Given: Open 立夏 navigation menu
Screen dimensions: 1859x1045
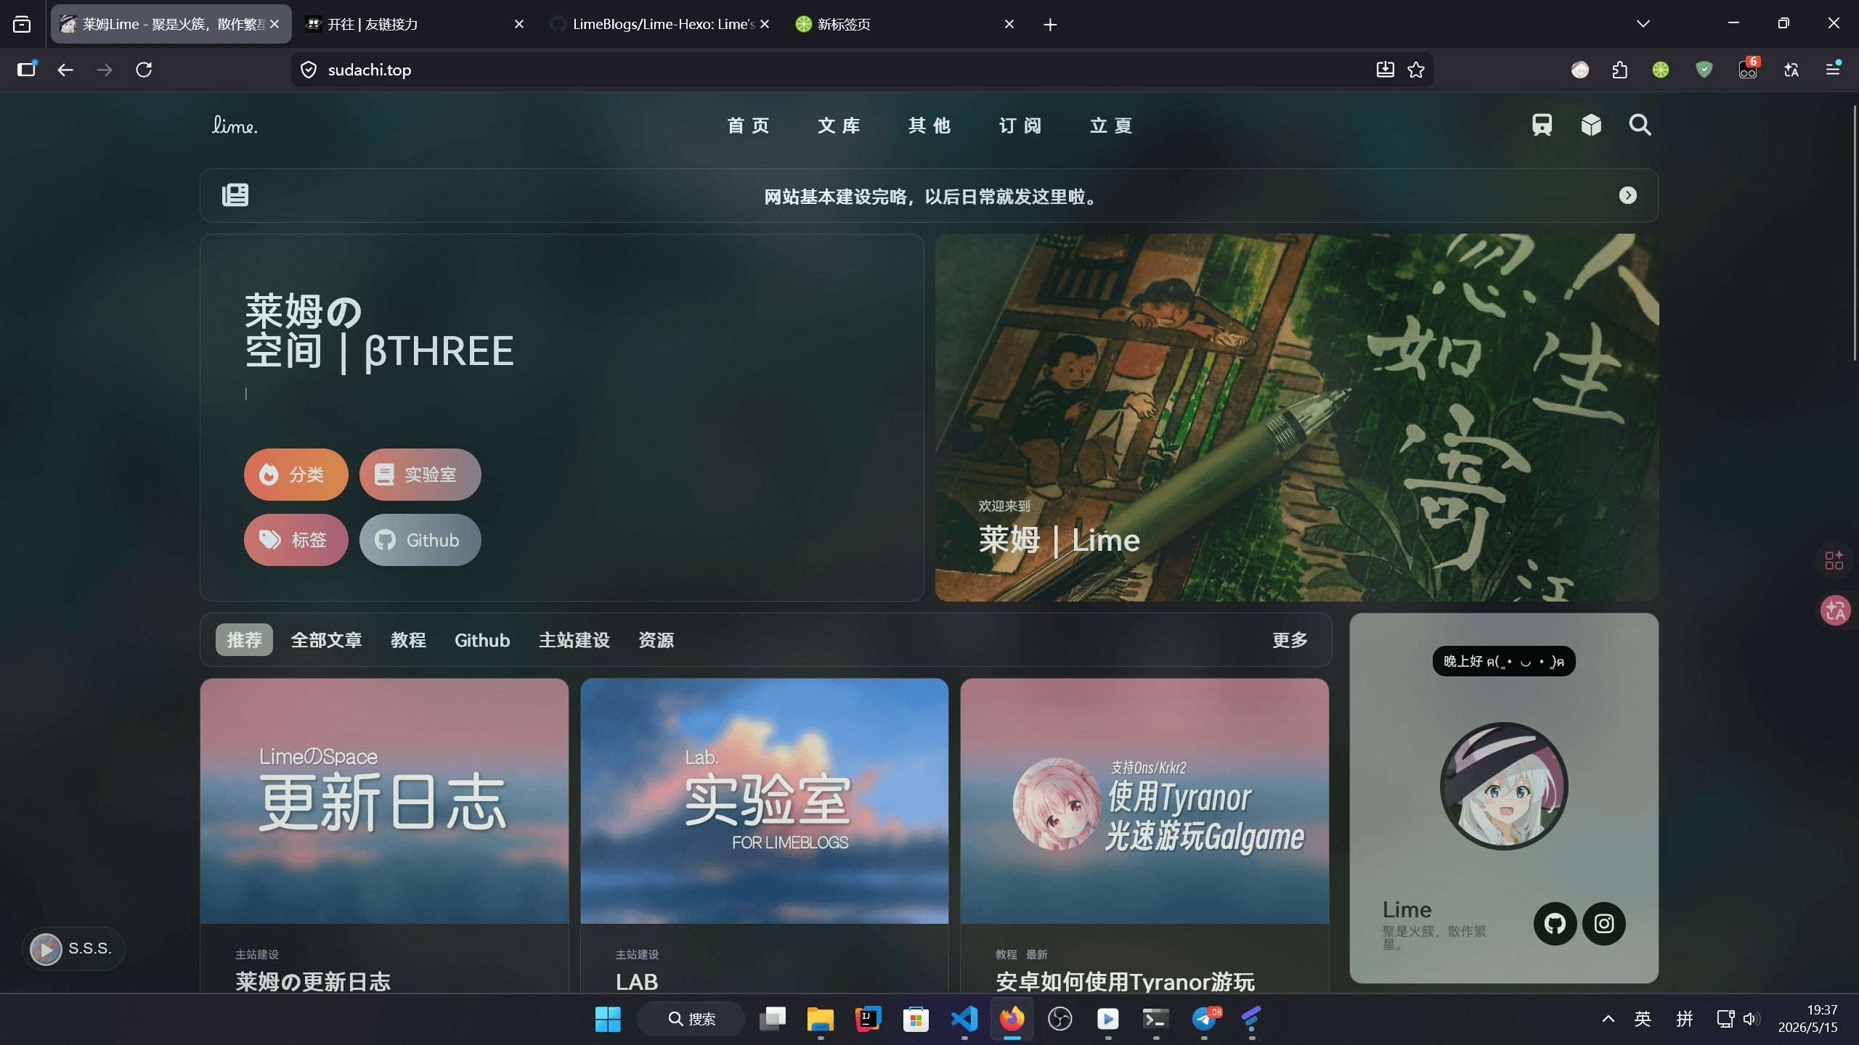Looking at the screenshot, I should point(1111,126).
